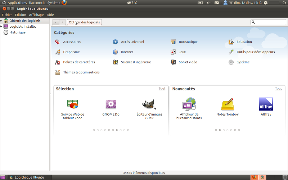Open the Son et vidéo icon
This screenshot has width=288, height=180.
pos(173,62)
